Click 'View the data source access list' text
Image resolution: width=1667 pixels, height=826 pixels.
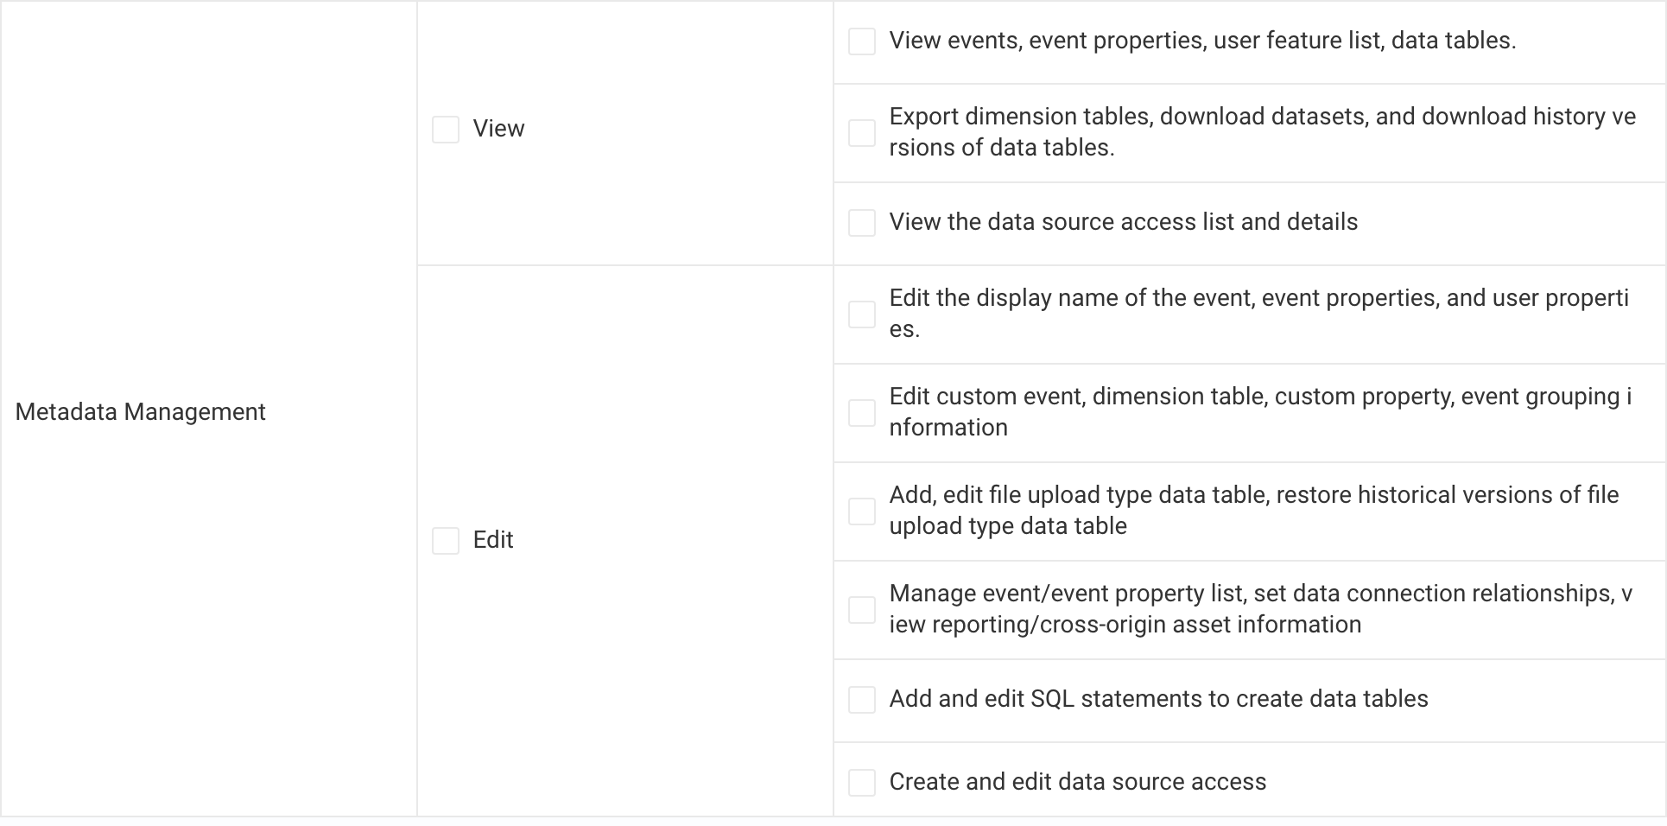1123,222
